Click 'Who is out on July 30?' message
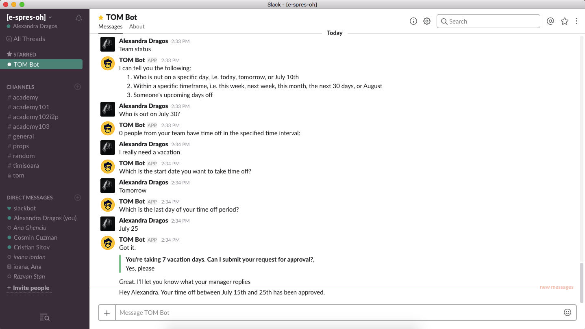This screenshot has width=585, height=329. 150,114
